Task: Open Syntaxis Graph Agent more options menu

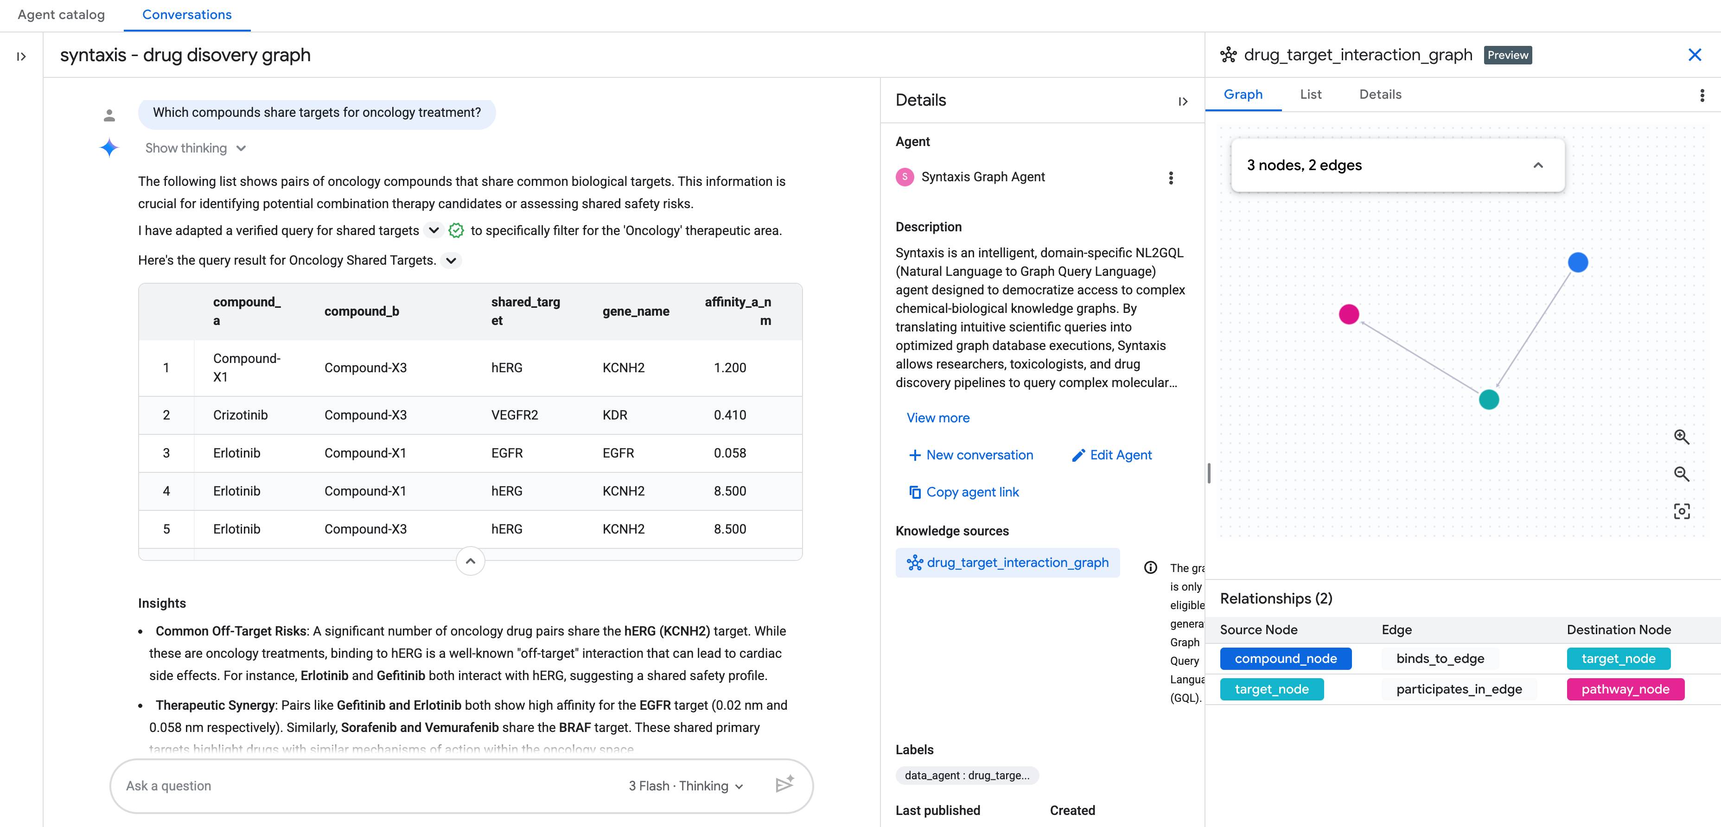Action: pos(1171,178)
